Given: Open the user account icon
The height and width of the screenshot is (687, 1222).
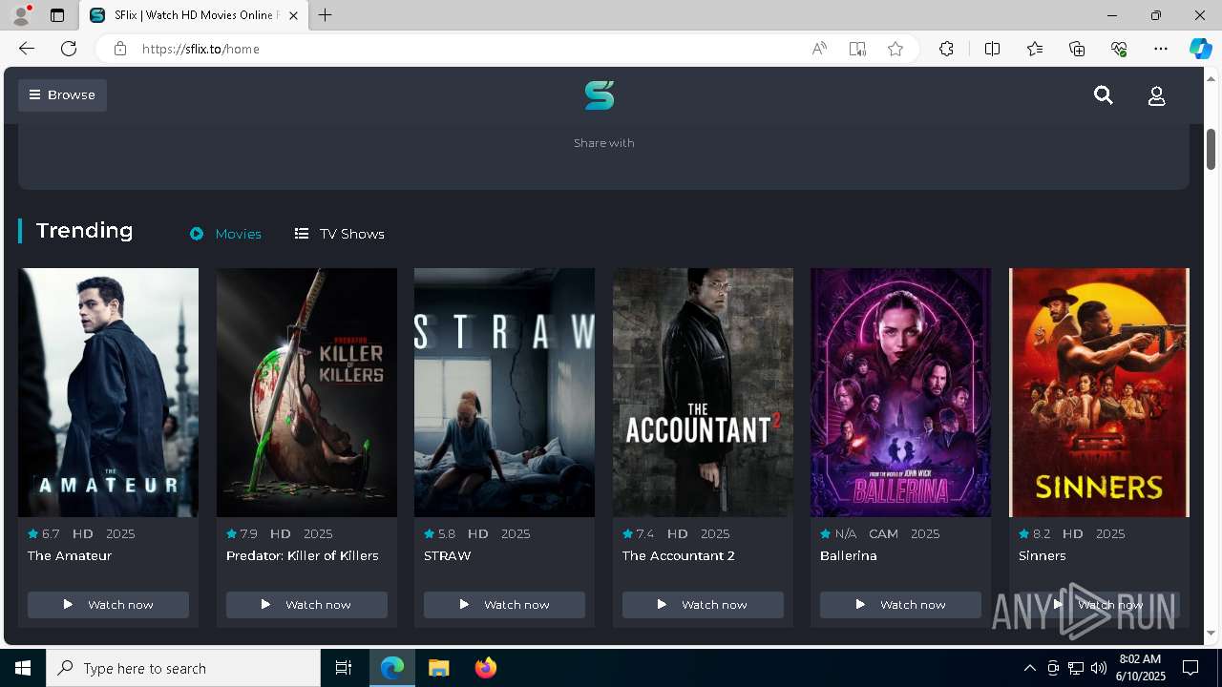Looking at the screenshot, I should click(x=1156, y=96).
